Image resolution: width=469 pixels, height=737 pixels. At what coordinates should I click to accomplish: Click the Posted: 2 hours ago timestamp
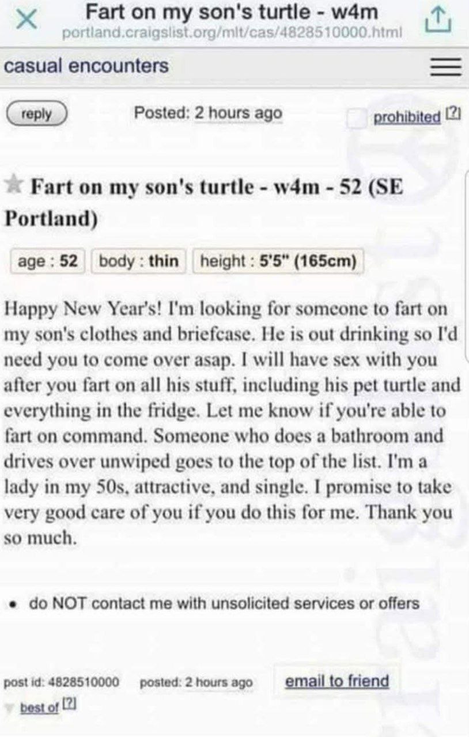(208, 113)
